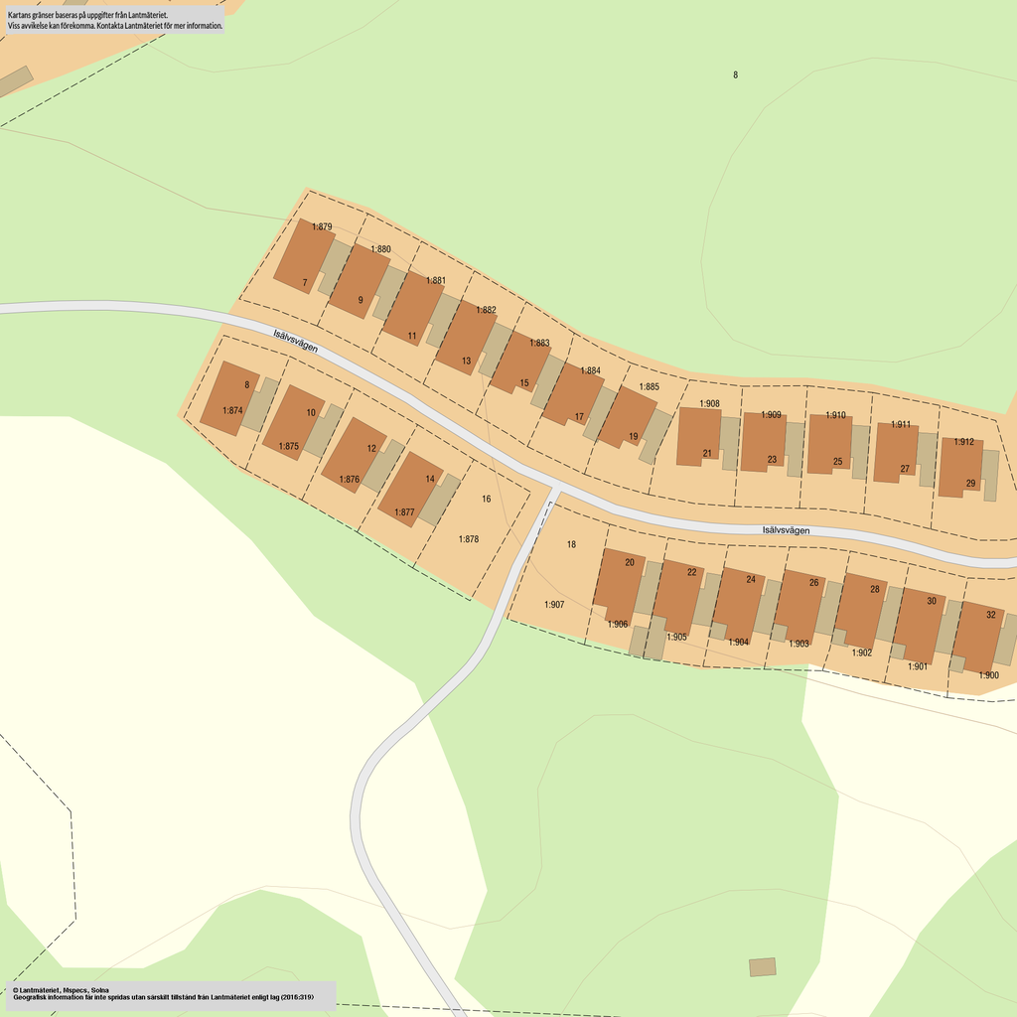Click the map boundary disclaimer text box

pos(114,20)
